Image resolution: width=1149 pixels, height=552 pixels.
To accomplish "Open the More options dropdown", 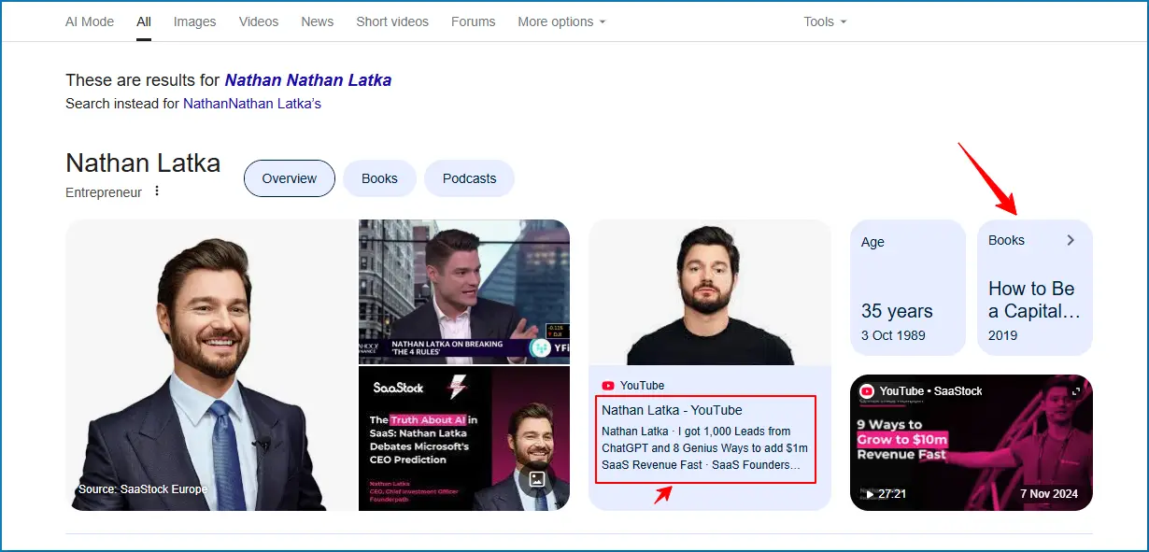I will tap(560, 21).
